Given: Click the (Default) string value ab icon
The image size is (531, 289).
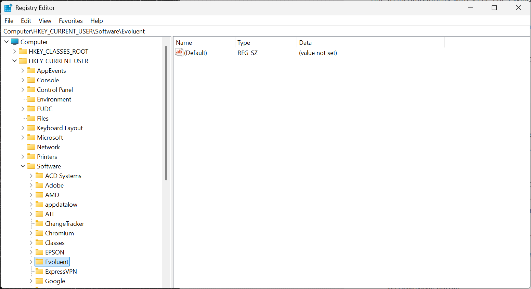Looking at the screenshot, I should (x=179, y=53).
